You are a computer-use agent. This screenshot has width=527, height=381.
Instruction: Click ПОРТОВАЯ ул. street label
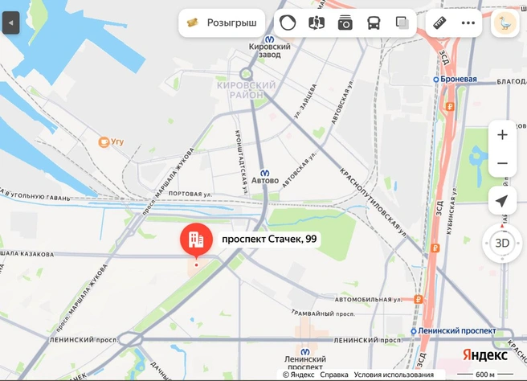click(x=190, y=194)
